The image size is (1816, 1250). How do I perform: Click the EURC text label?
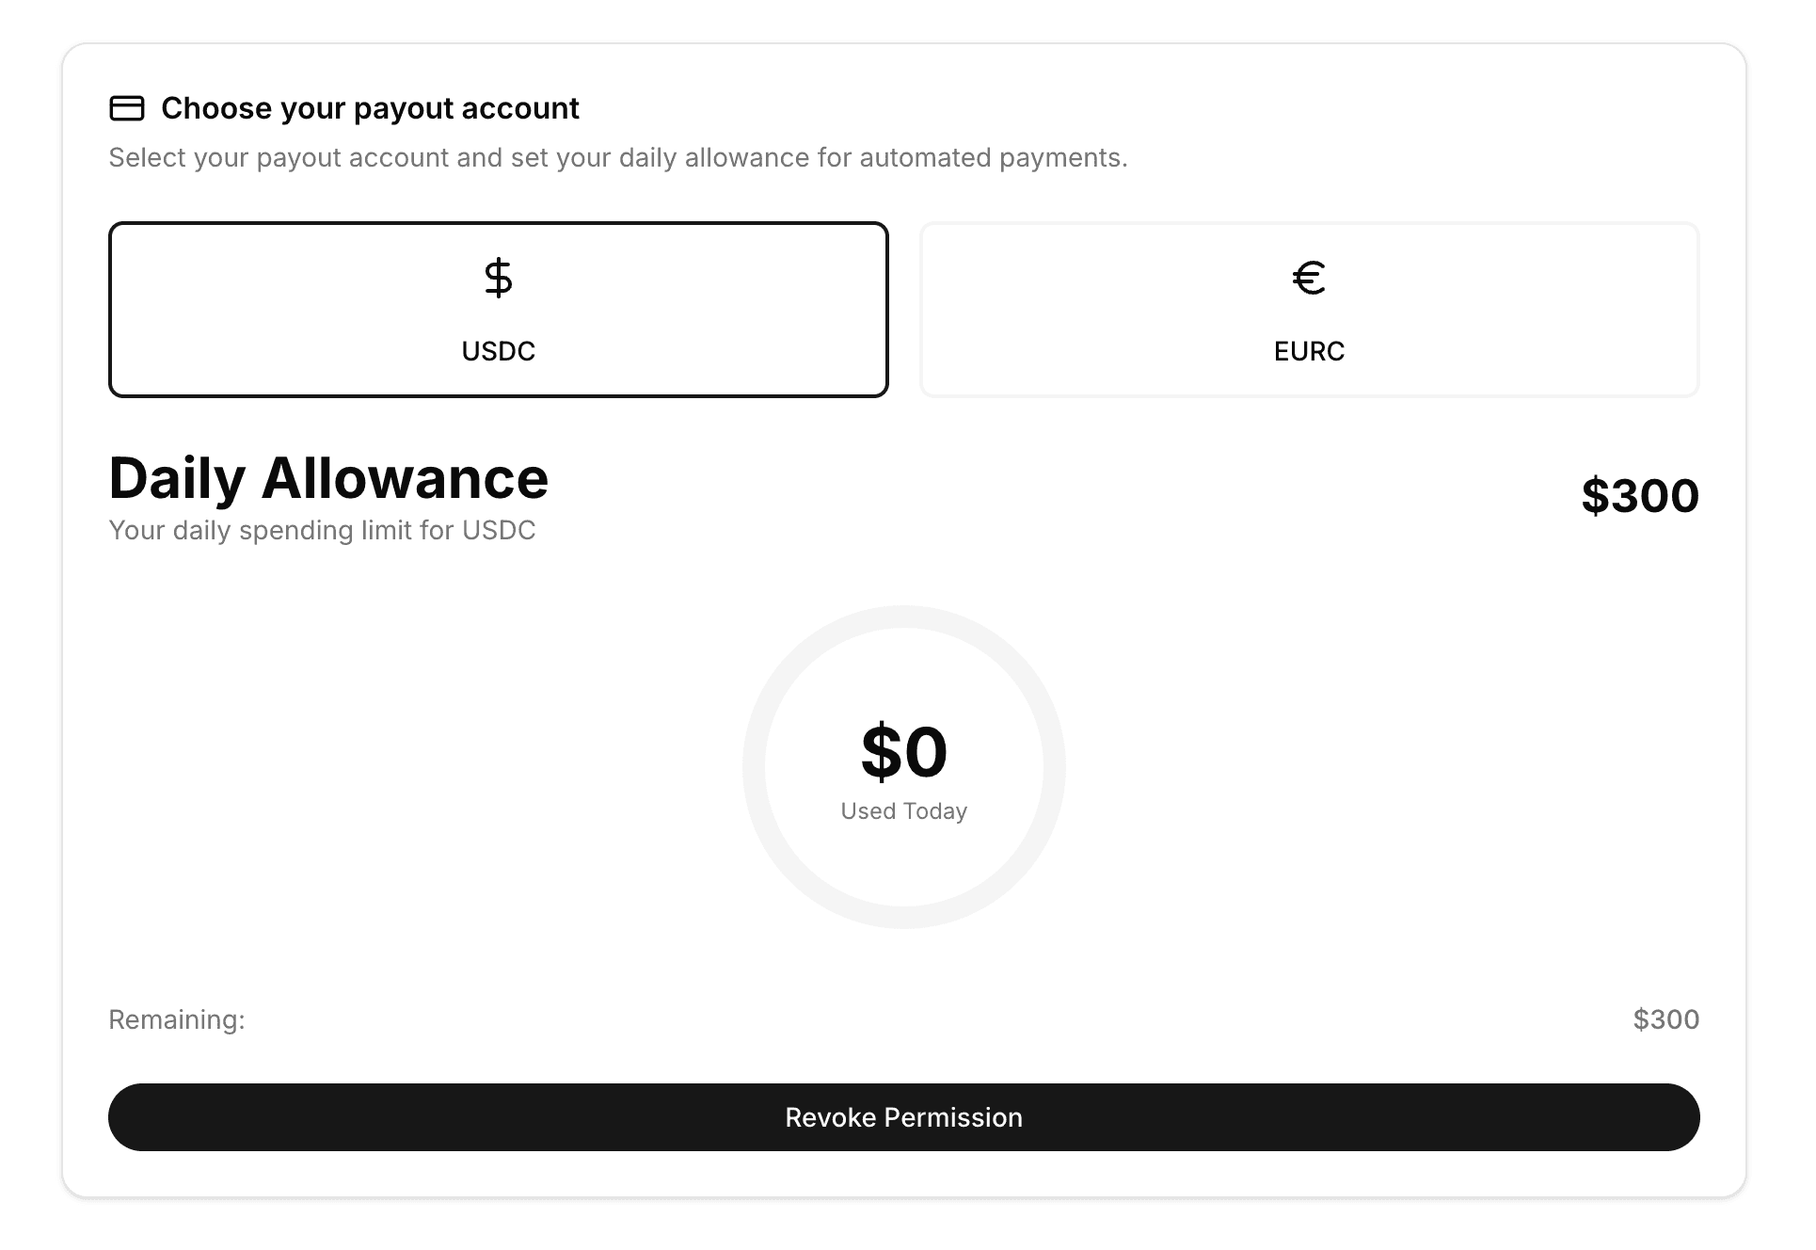click(1309, 351)
